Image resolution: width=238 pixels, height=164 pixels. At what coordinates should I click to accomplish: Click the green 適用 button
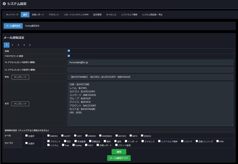[119, 152]
